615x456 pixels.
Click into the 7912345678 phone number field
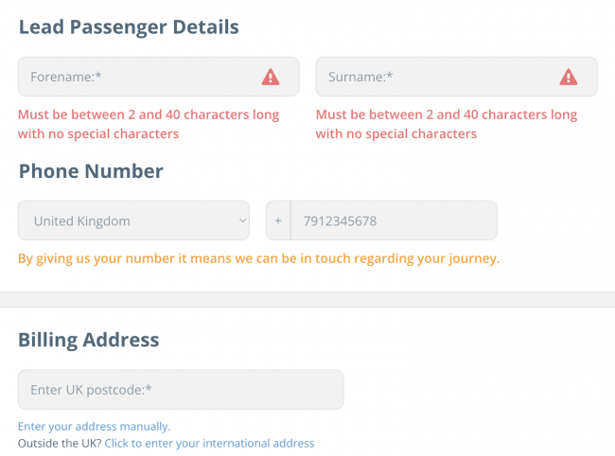394,220
